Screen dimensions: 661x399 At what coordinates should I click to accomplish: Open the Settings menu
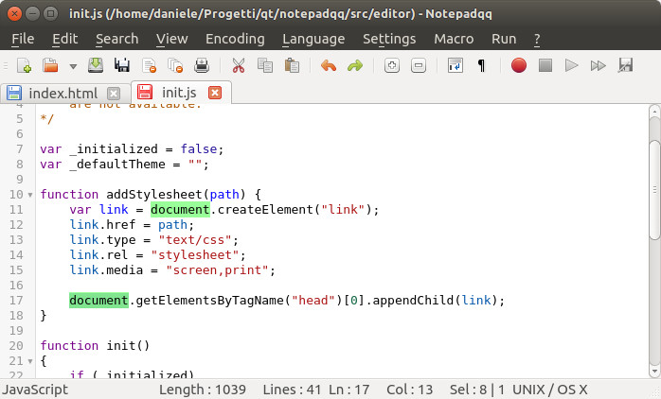point(389,39)
